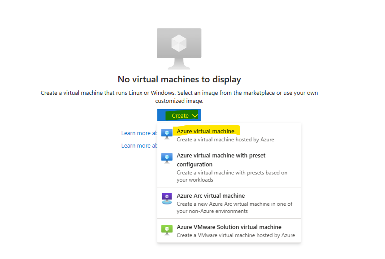Image resolution: width=385 pixels, height=259 pixels.
Task: Click the purple Azure Arc VM icon
Action: pos(167,199)
